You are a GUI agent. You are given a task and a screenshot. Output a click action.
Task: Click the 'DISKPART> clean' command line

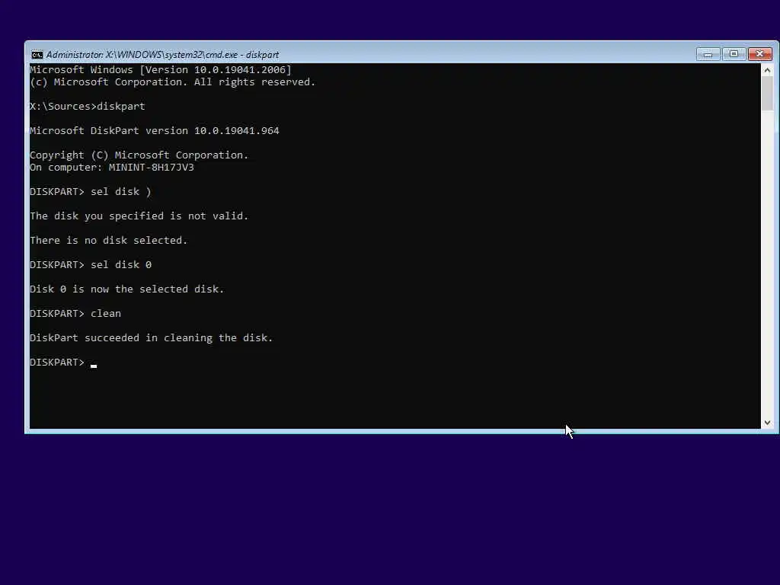(x=75, y=313)
